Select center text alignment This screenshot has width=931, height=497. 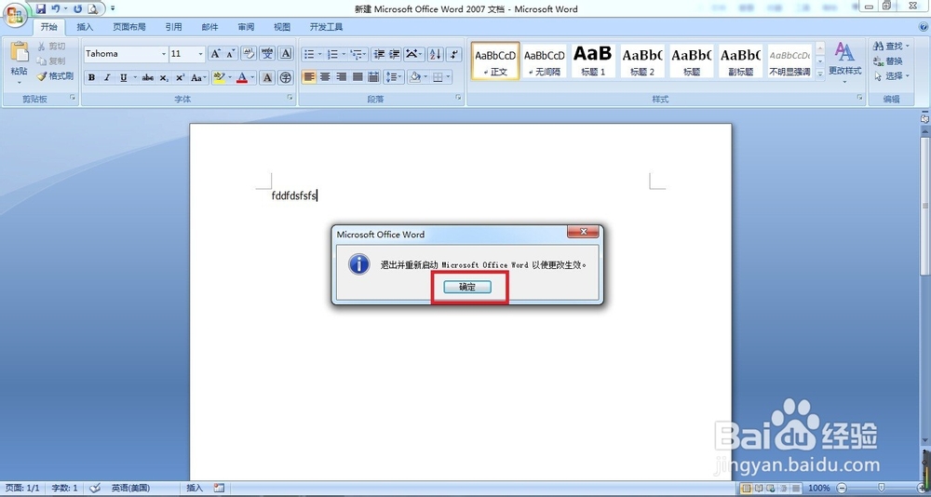325,77
